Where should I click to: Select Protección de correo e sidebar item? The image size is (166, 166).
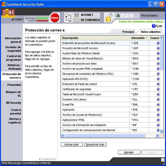pos(12,76)
